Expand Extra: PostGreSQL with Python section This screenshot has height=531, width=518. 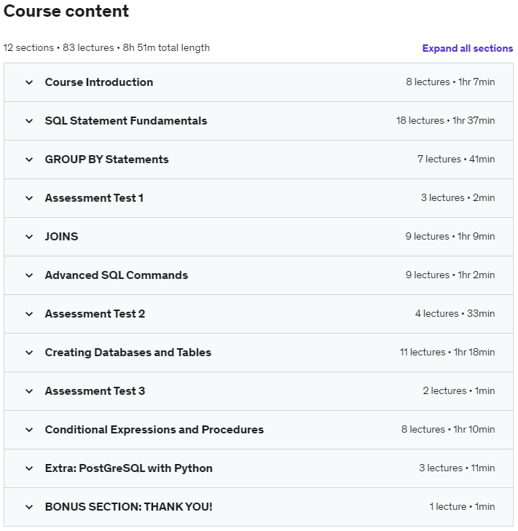(x=29, y=468)
